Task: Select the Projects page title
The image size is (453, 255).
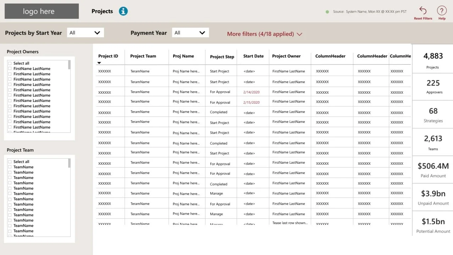Action: [x=102, y=11]
